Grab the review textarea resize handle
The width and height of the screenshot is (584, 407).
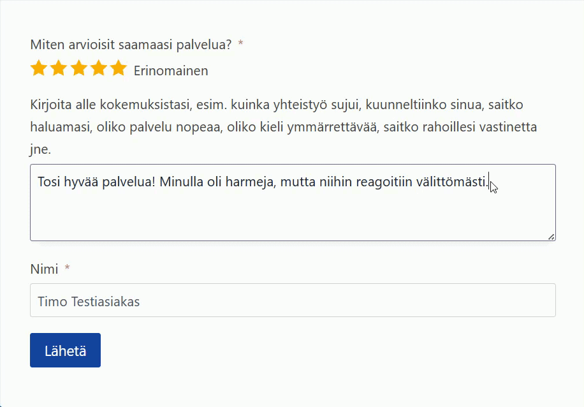point(551,237)
